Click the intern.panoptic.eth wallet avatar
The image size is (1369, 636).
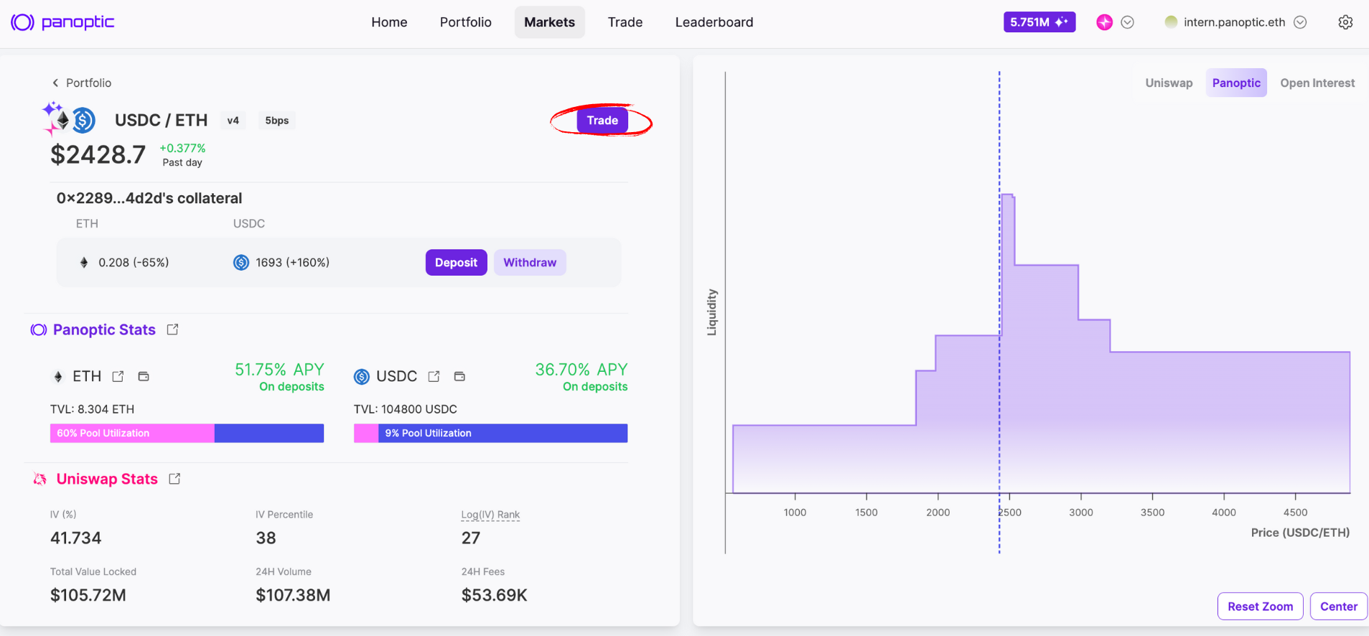coord(1171,22)
